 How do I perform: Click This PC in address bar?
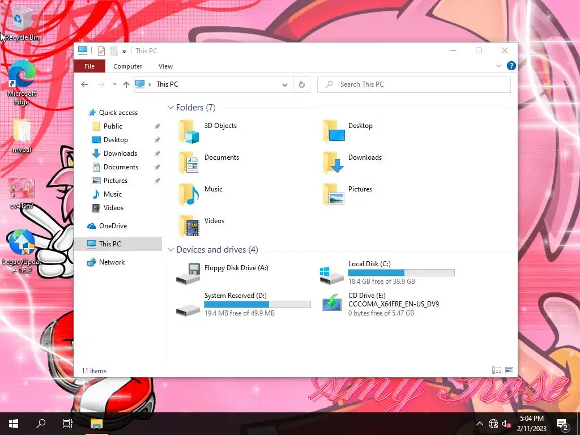(x=167, y=84)
